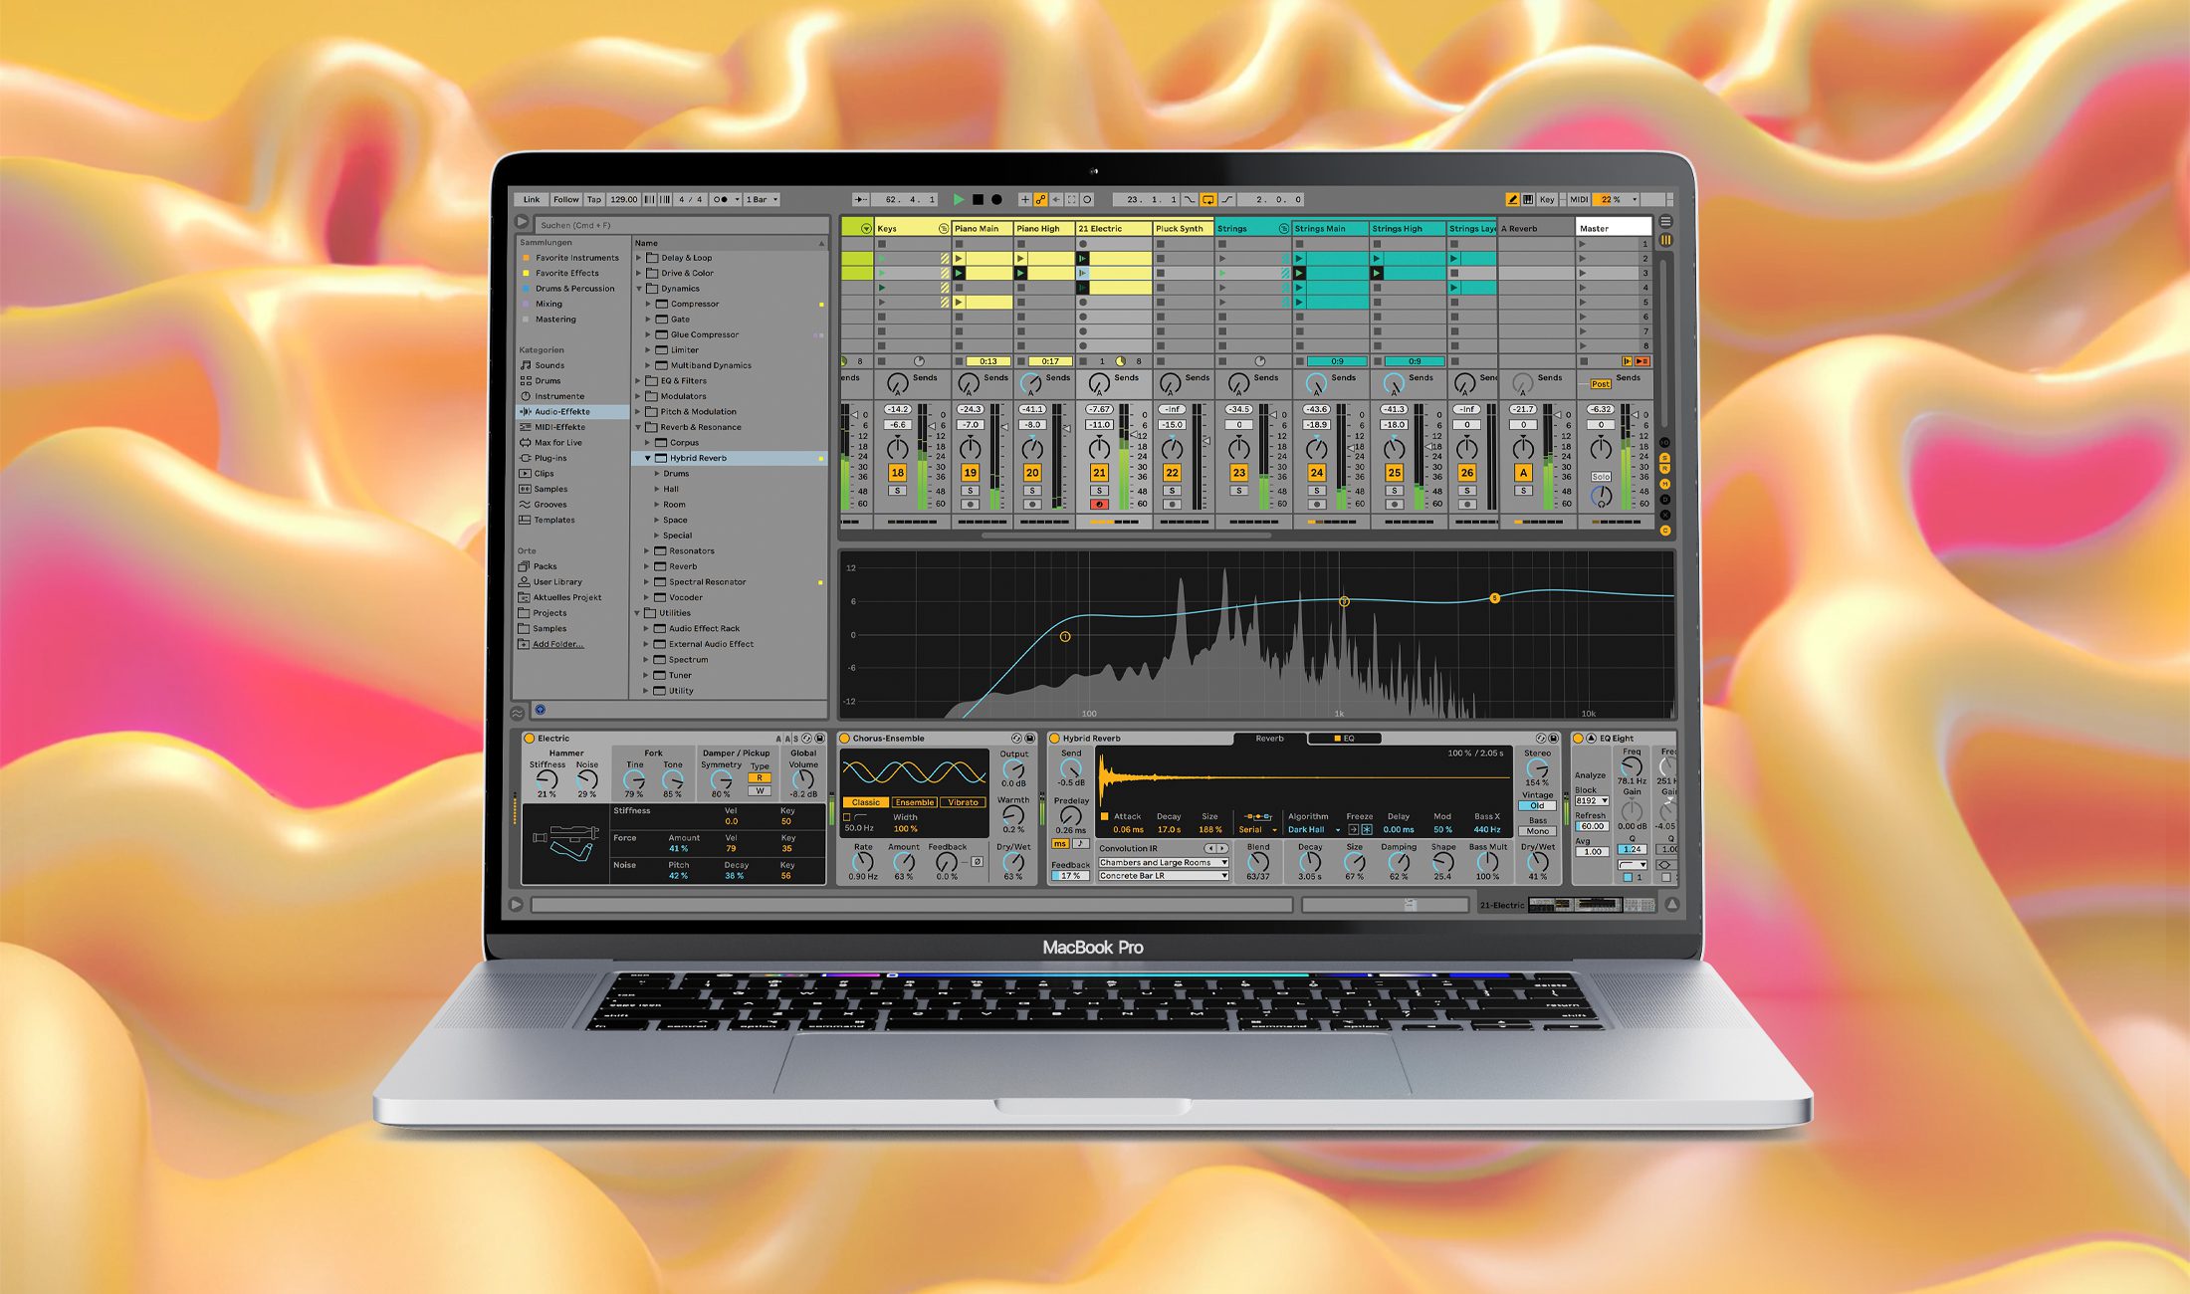This screenshot has width=2190, height=1294.
Task: Collapse the Dynamics folder in the browser
Action: coord(640,288)
